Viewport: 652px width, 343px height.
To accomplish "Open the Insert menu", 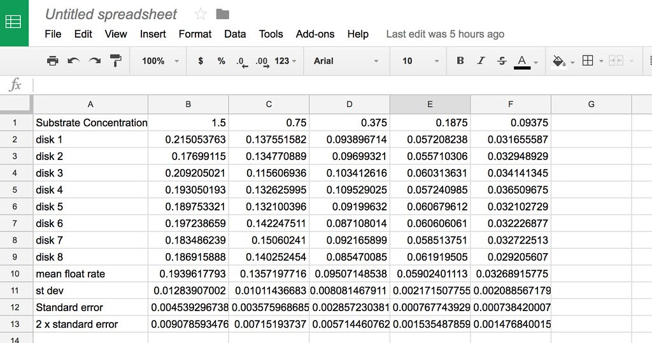I will tap(153, 34).
